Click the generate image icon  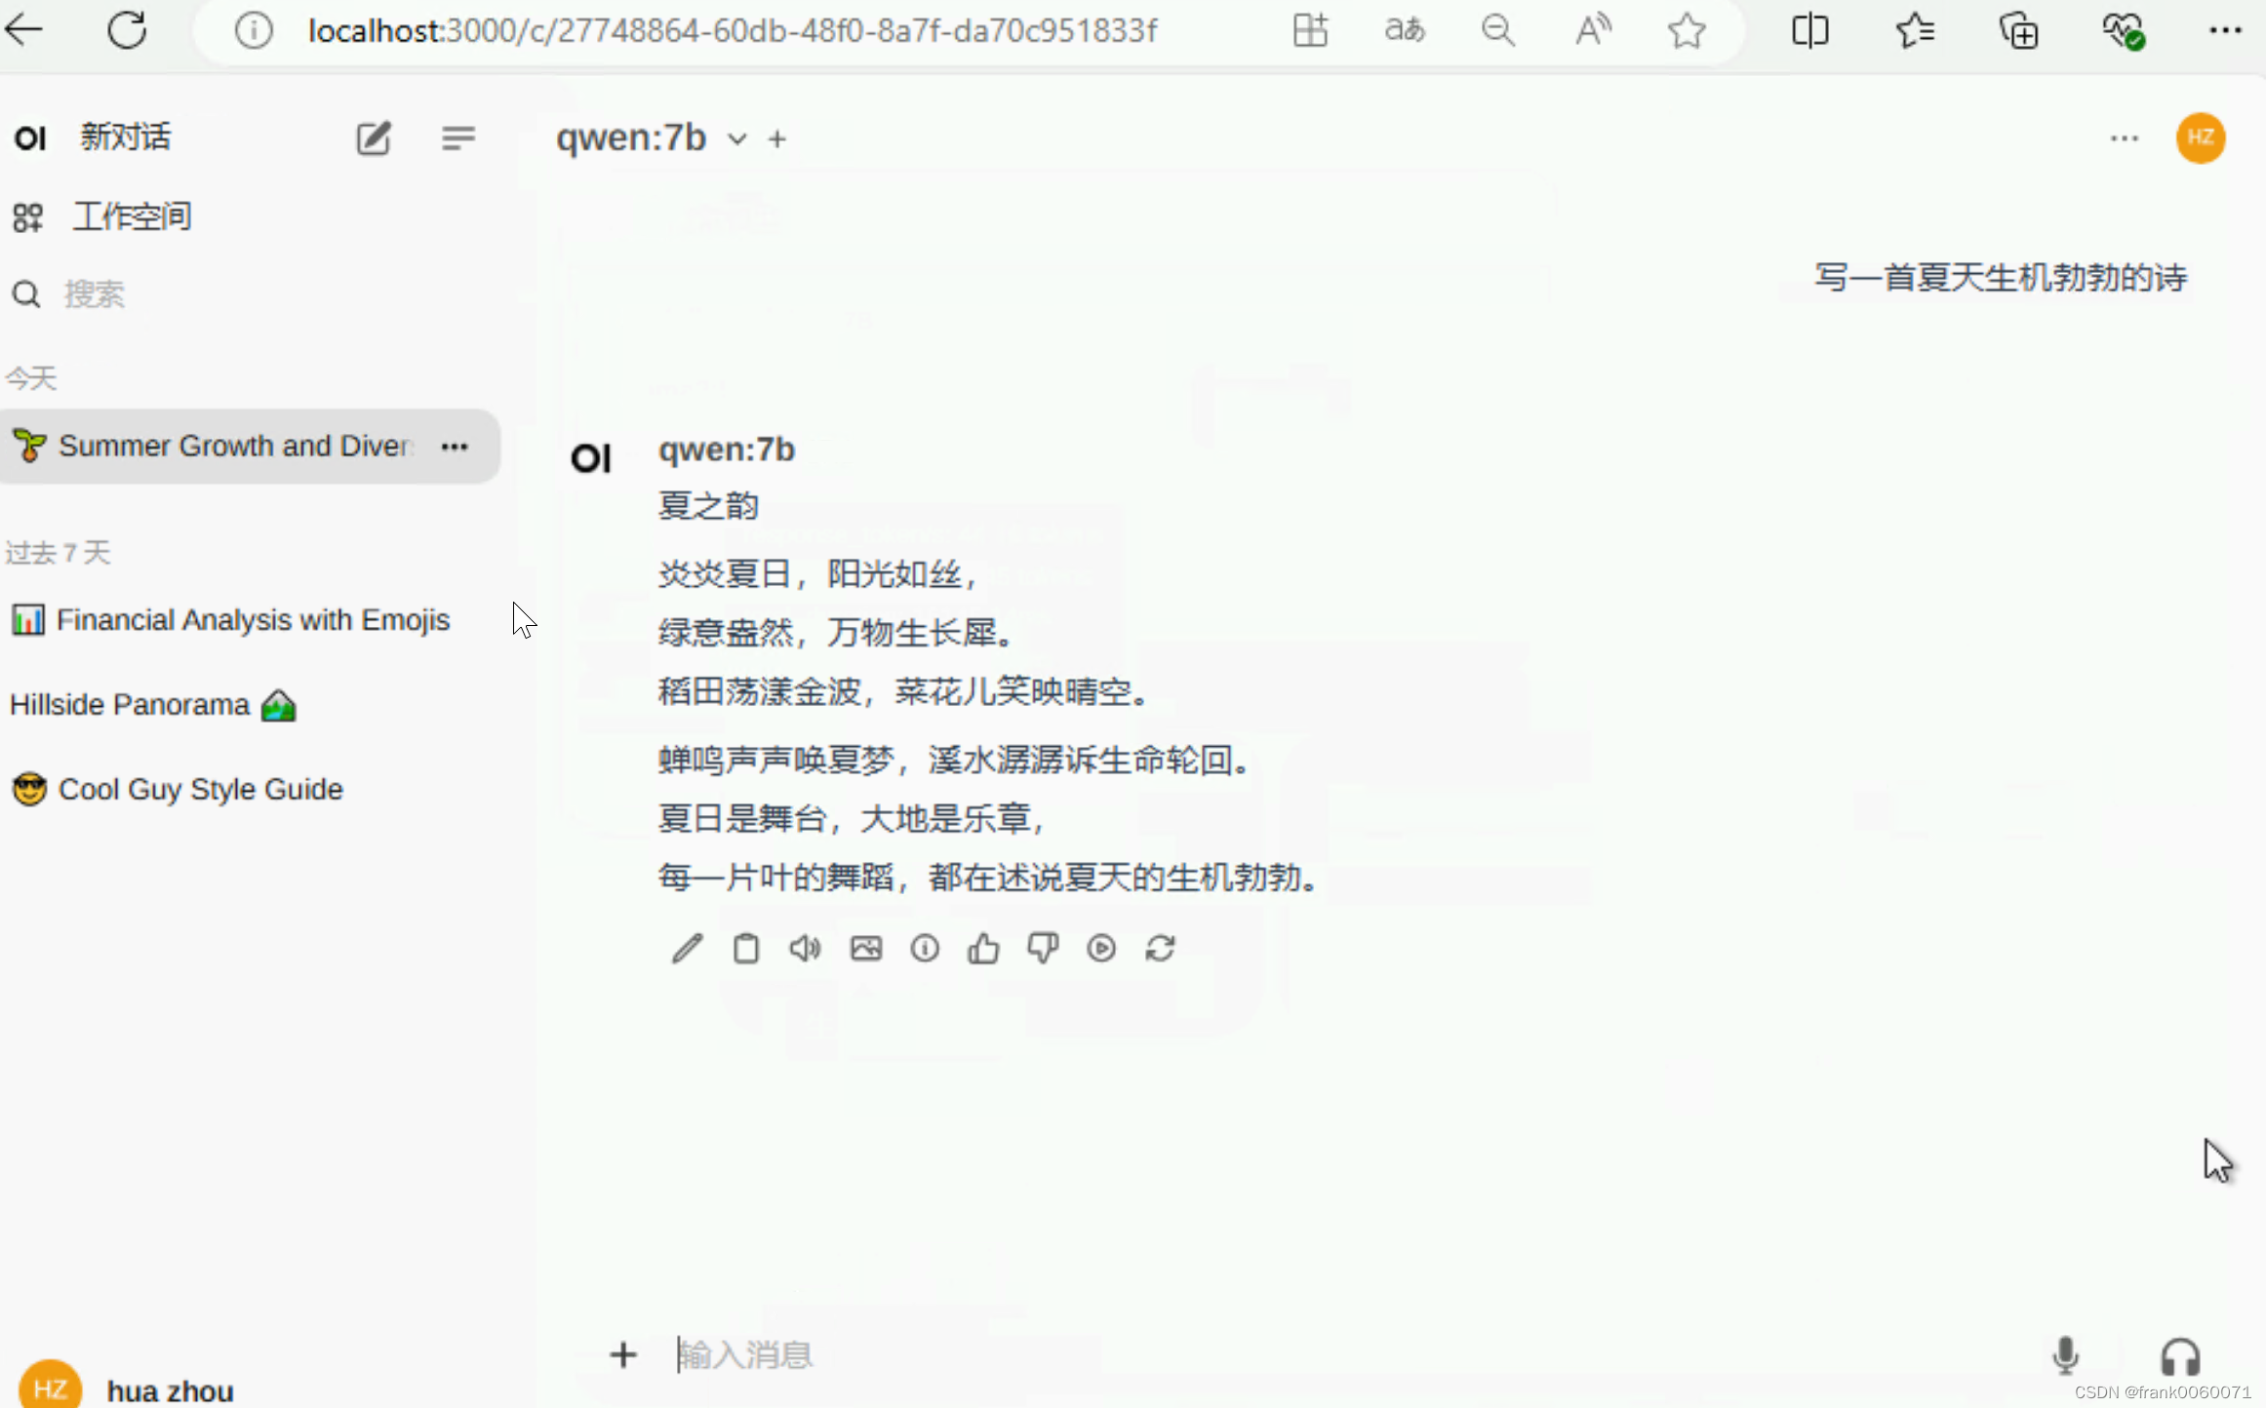(865, 949)
